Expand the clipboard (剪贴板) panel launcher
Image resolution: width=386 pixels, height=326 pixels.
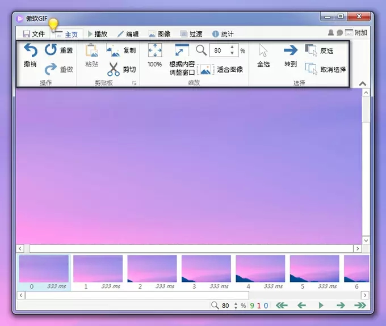point(135,83)
